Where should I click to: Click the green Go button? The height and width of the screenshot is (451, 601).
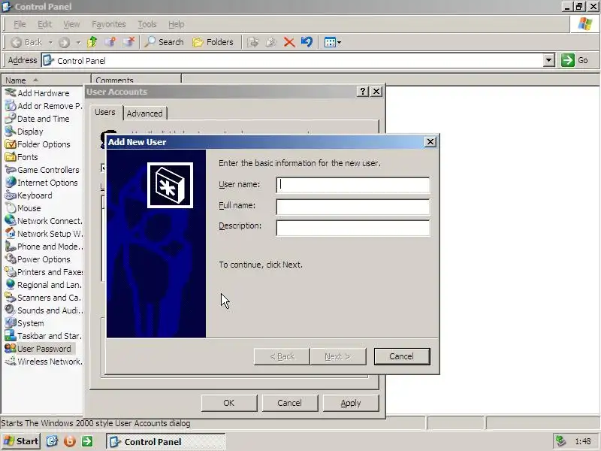point(575,60)
